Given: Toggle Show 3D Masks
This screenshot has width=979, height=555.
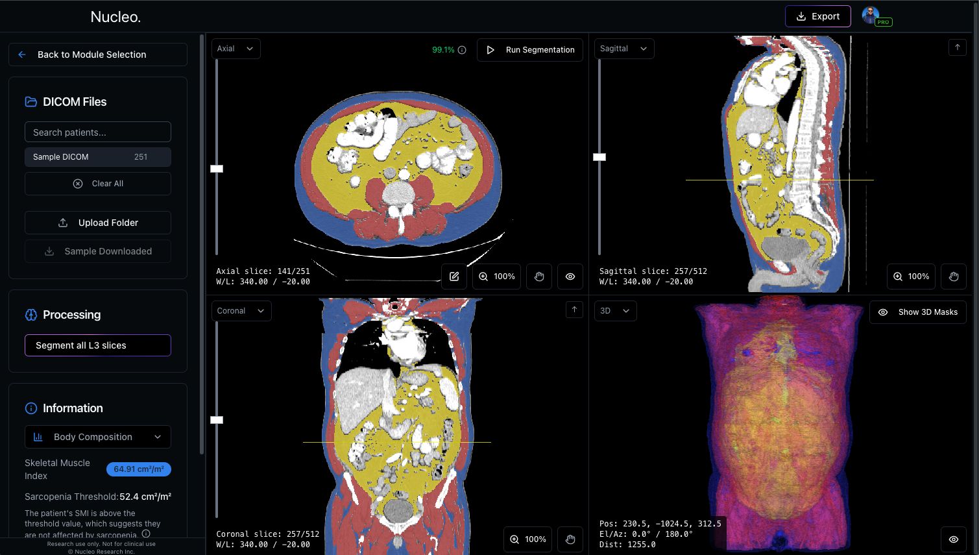Looking at the screenshot, I should click(x=918, y=312).
